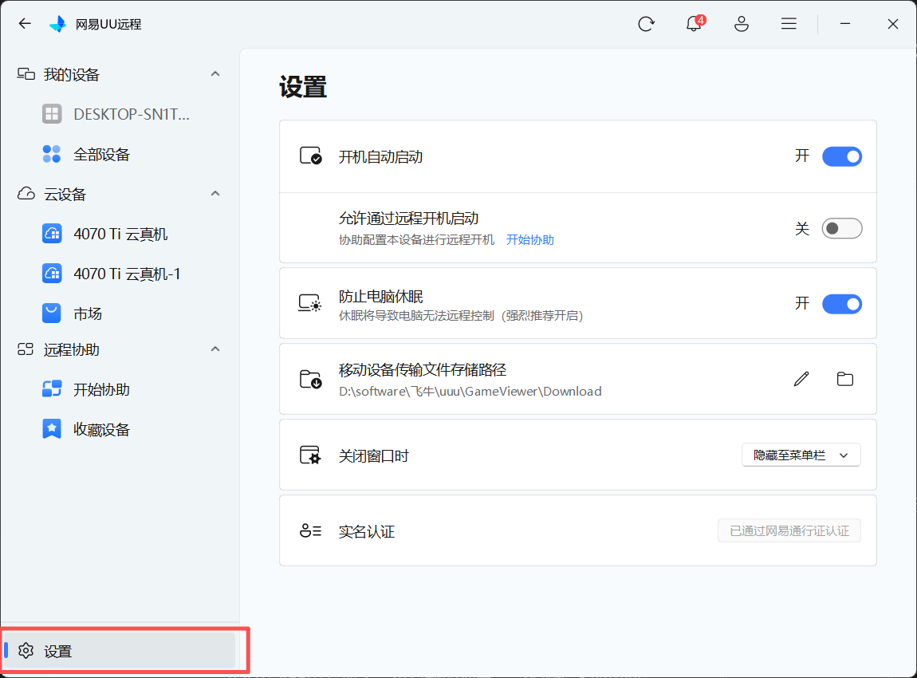This screenshot has height=678, width=917.
Task: Click the 实名认证 person-list icon
Action: 310,530
